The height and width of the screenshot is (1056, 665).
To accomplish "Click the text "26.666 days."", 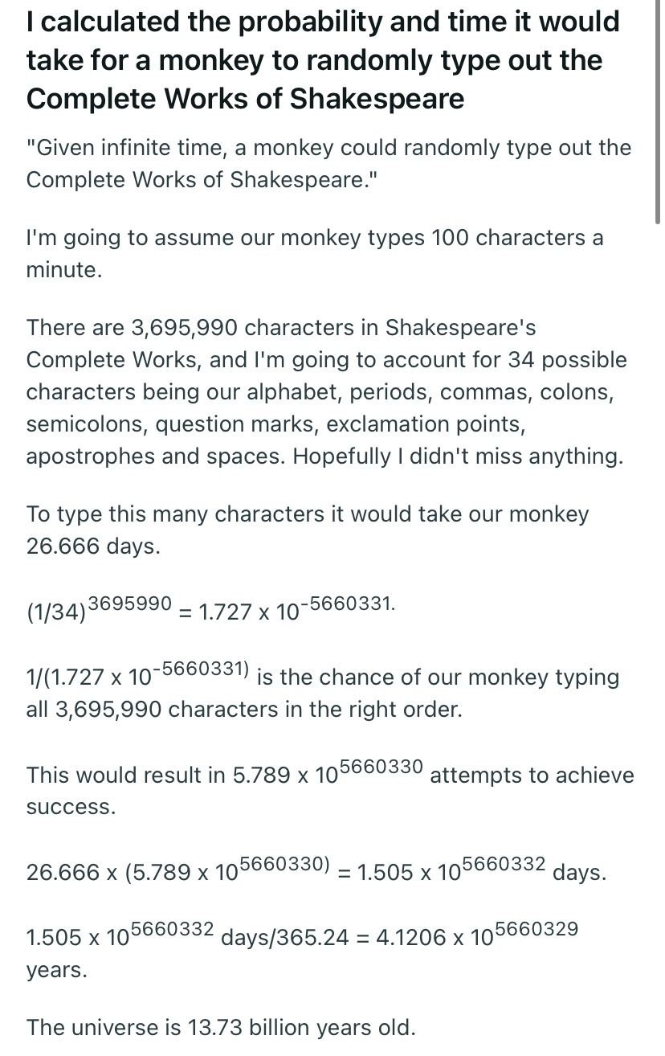I will click(93, 546).
